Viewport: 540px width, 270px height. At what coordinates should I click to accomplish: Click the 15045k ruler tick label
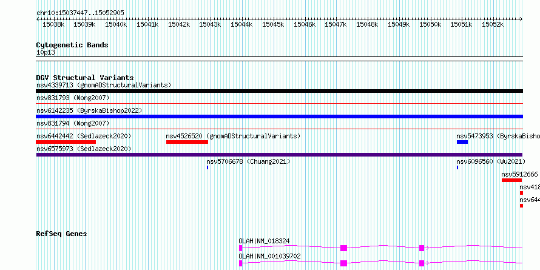(273, 24)
